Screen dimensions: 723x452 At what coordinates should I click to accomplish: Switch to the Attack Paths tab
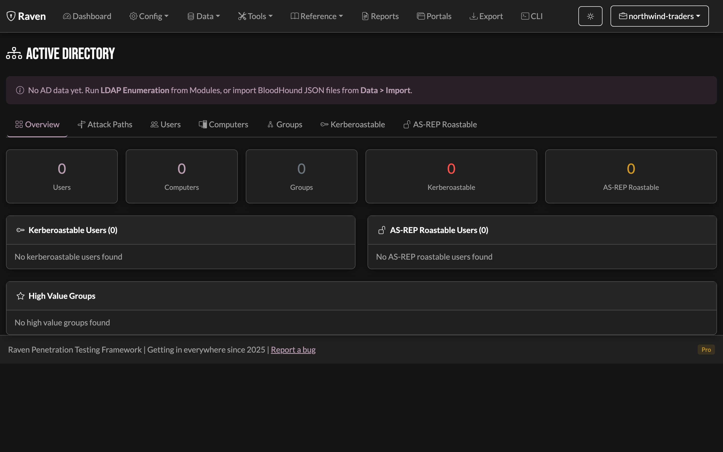tap(105, 124)
